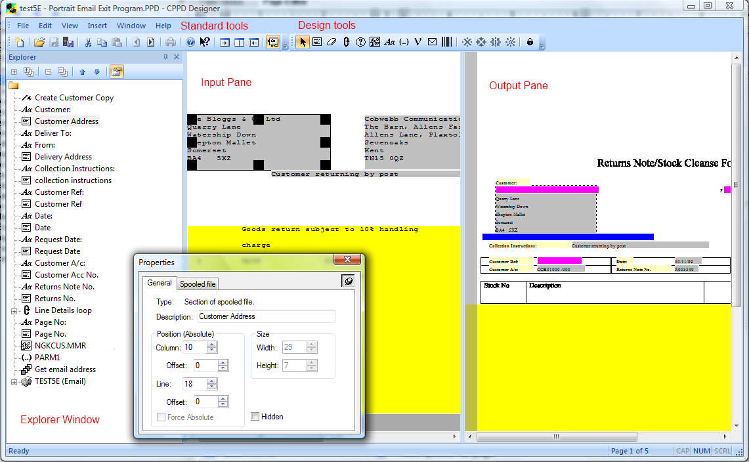Click the Save All icon
749x462 pixels.
(x=68, y=42)
